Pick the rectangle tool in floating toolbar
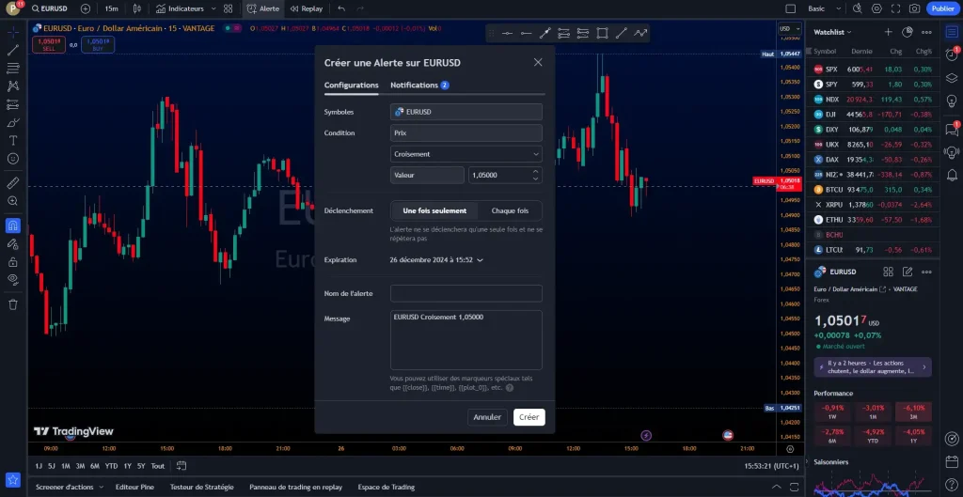 click(x=602, y=33)
